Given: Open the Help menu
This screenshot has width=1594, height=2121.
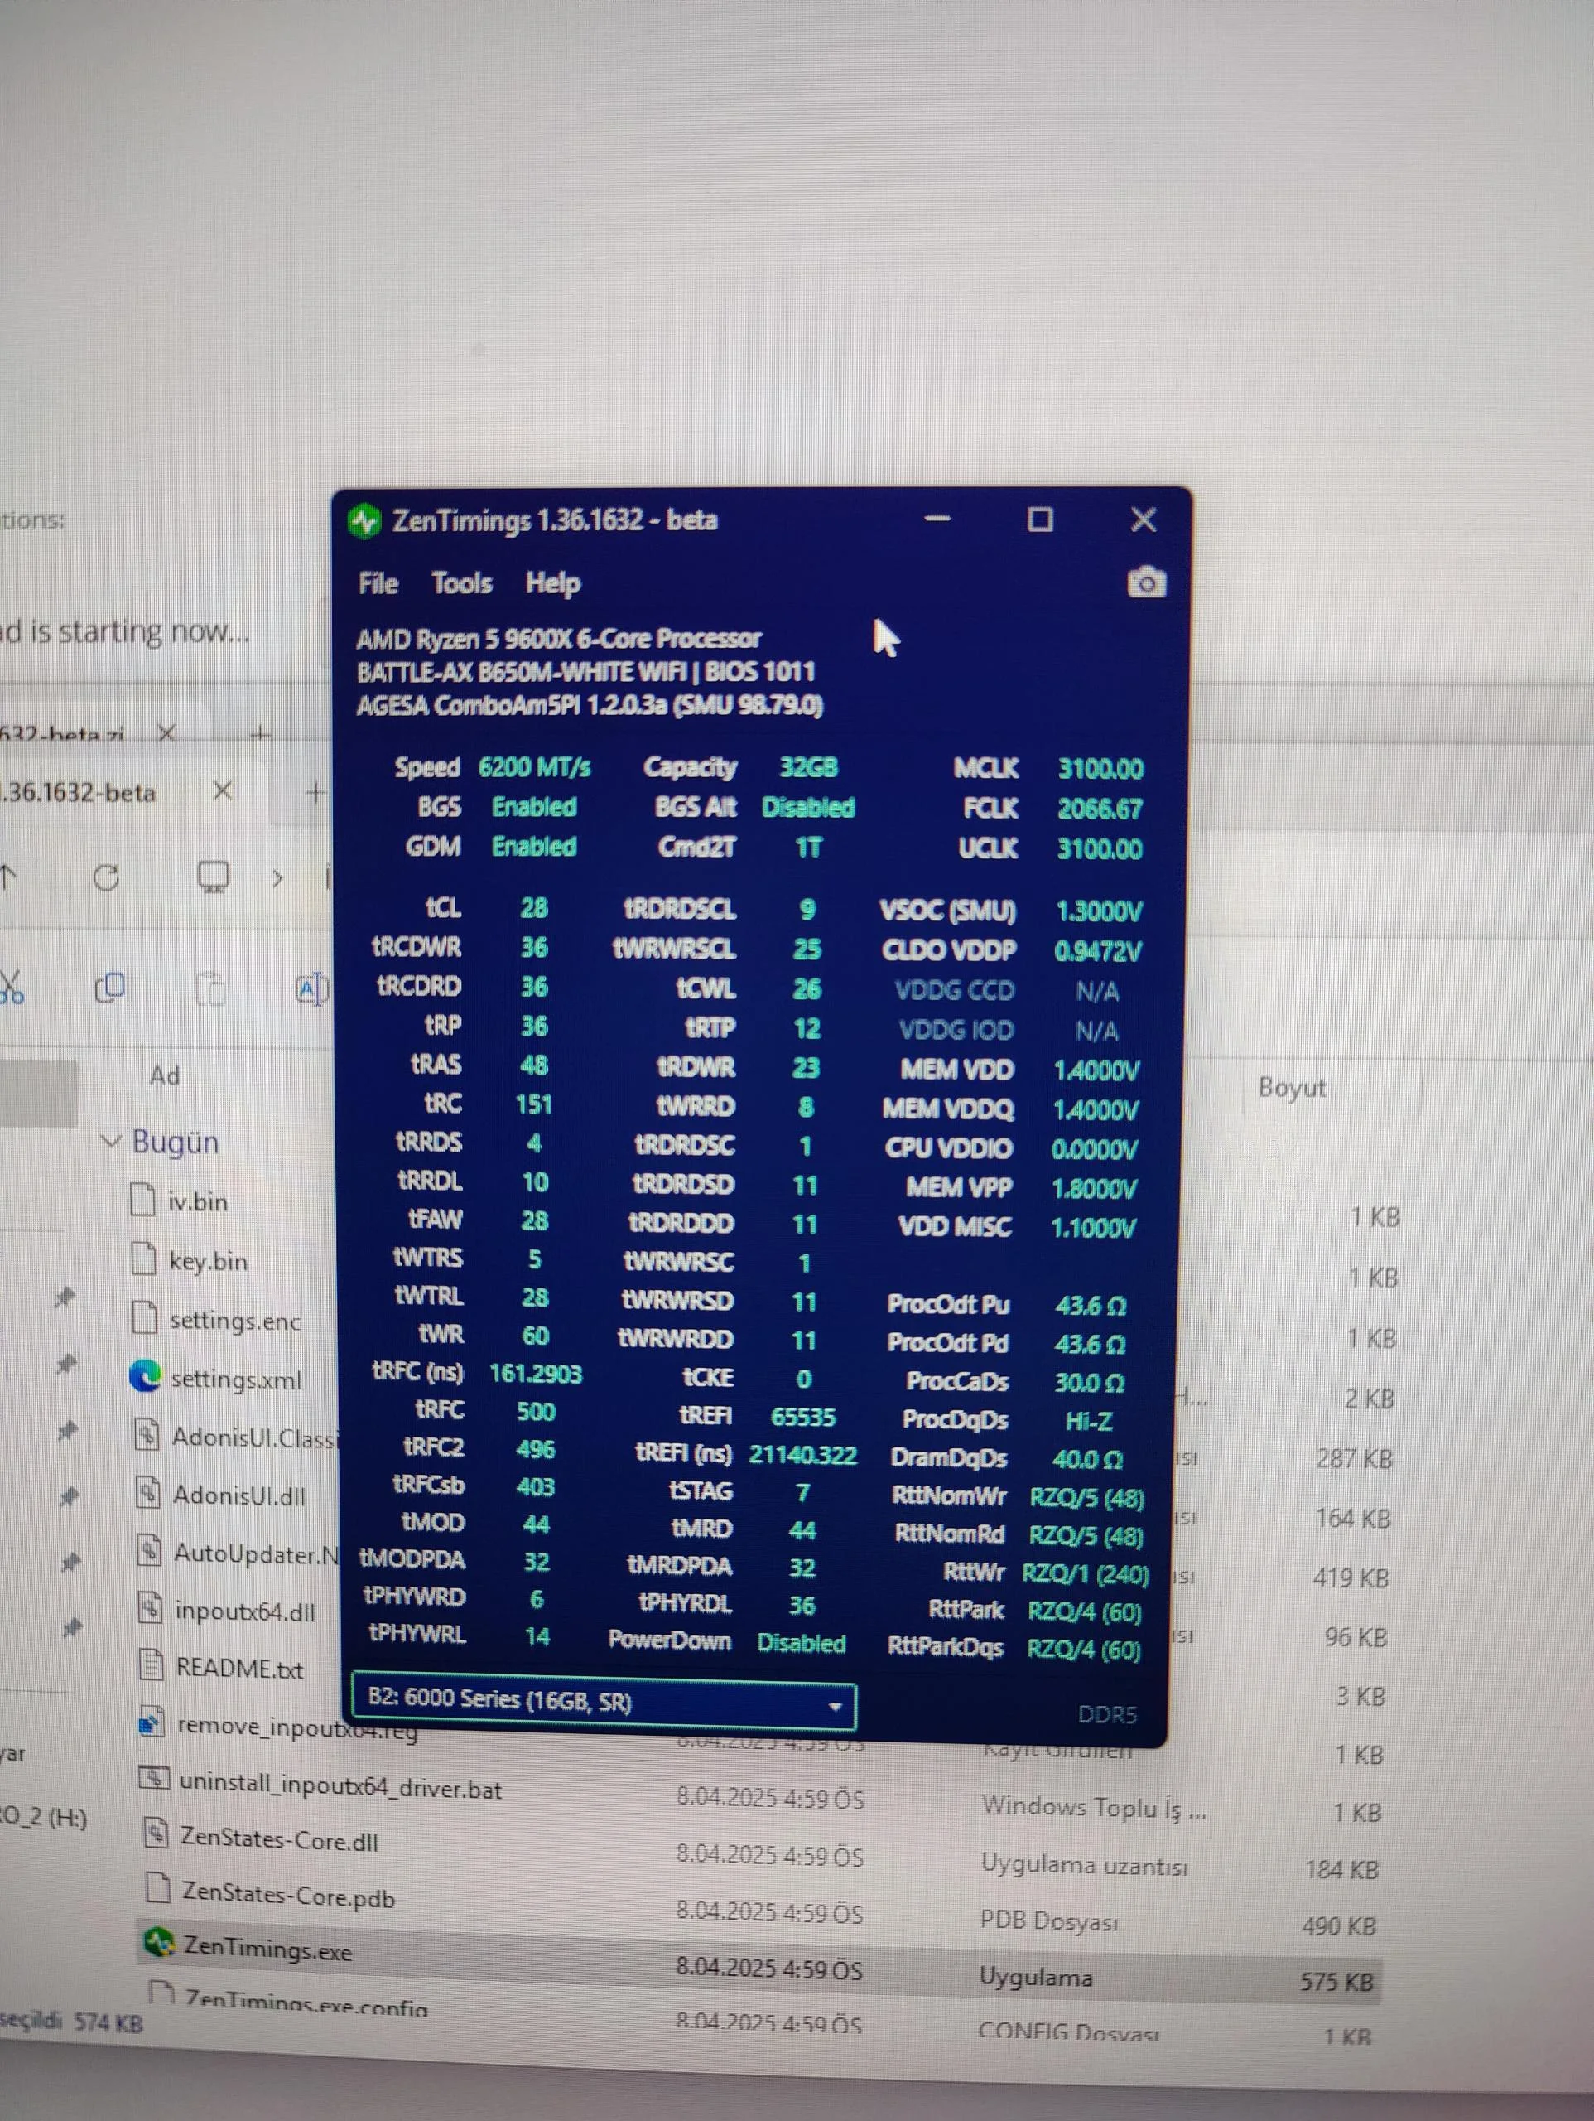Looking at the screenshot, I should coord(552,583).
